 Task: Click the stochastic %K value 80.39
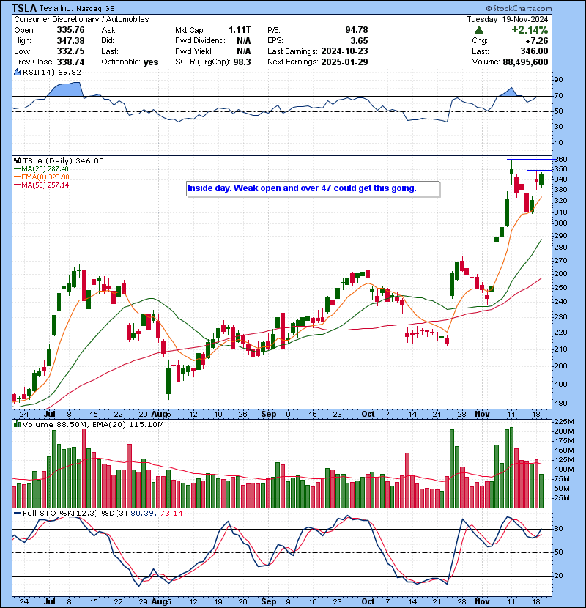click(x=141, y=513)
